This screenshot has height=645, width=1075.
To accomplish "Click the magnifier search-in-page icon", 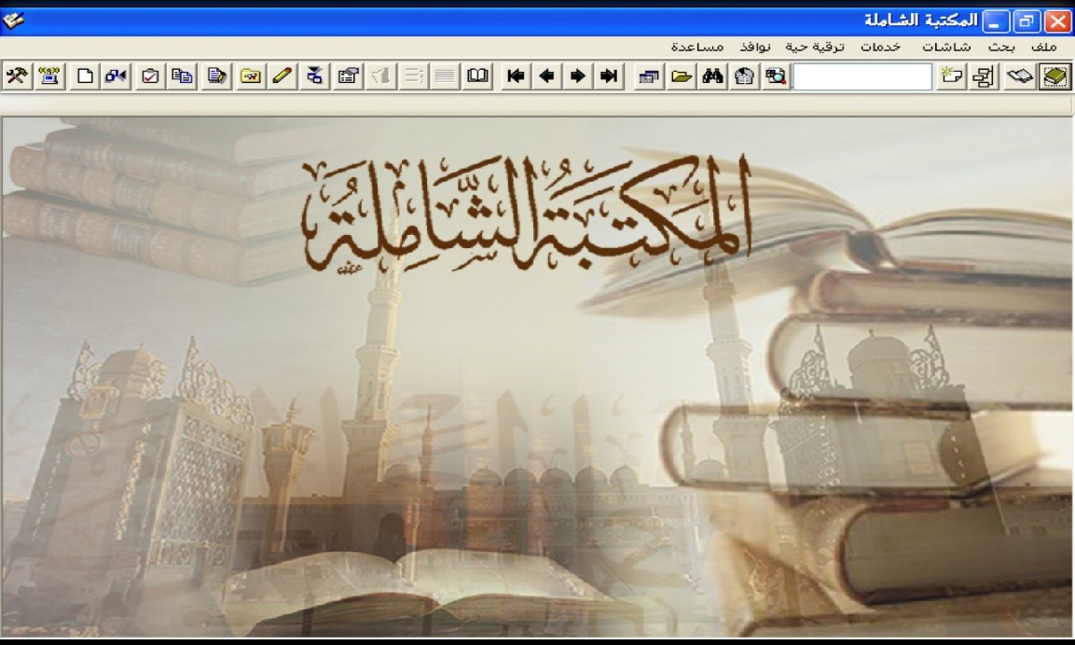I will coord(775,76).
